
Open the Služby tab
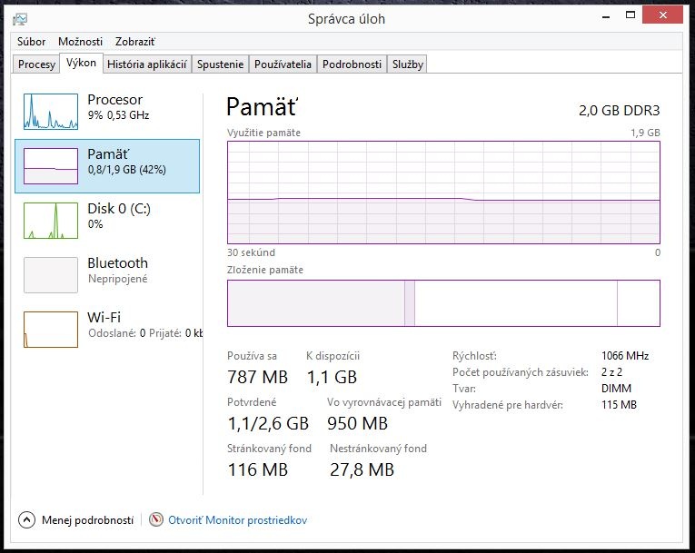[x=407, y=64]
